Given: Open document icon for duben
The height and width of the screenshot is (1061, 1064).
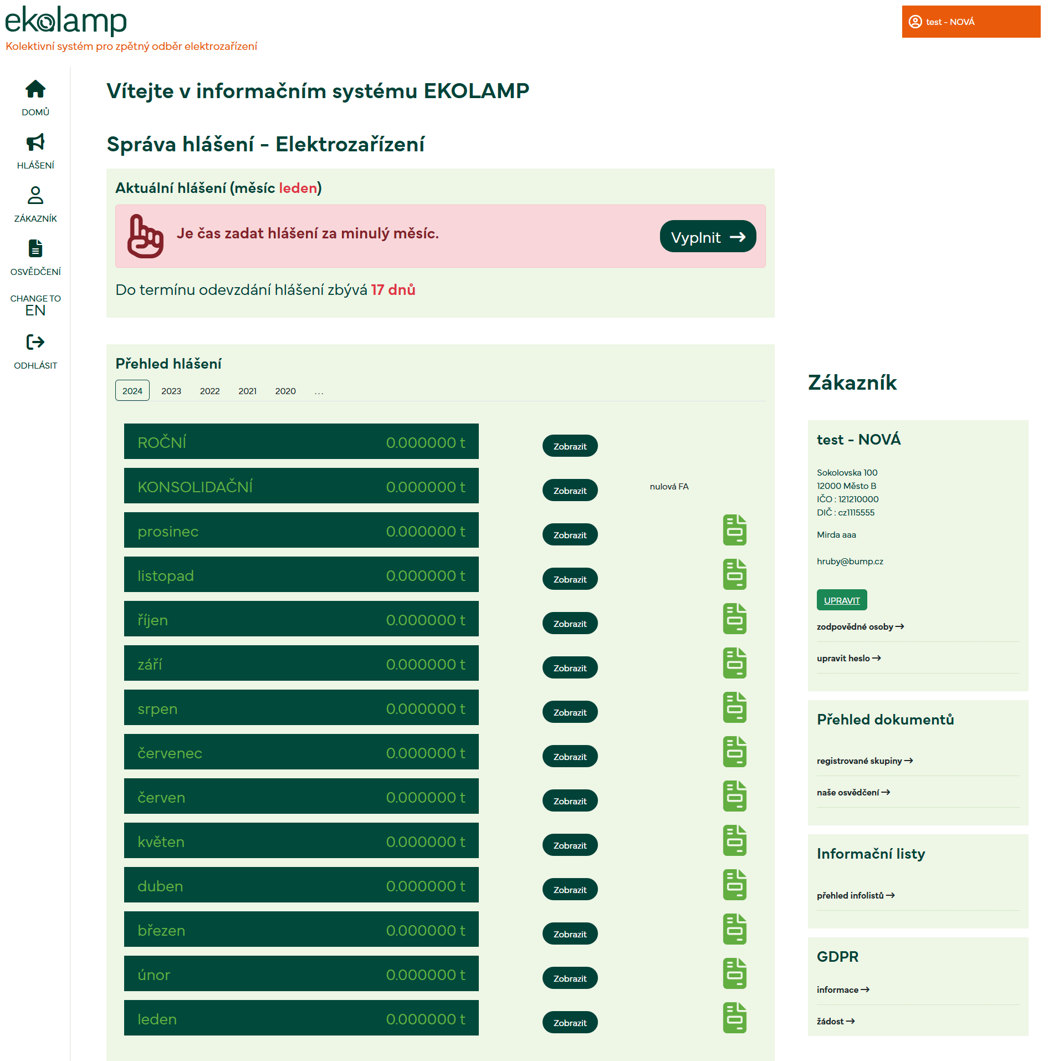Looking at the screenshot, I should pos(735,885).
